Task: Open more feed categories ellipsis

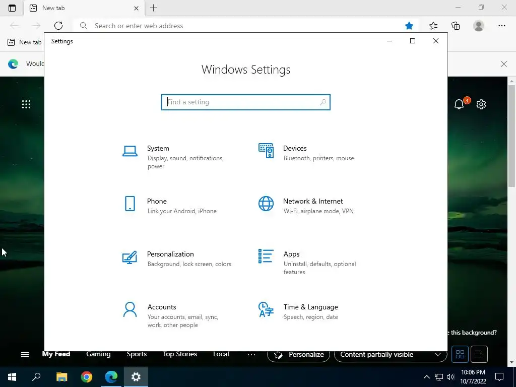Action: pos(251,354)
